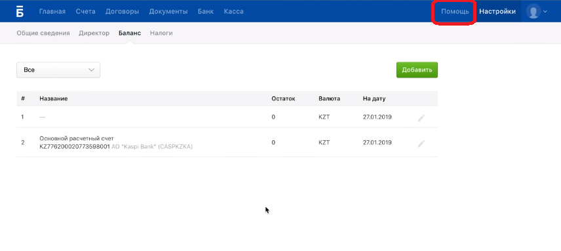Click the 0 balance in row 2
561x251 pixels.
(x=273, y=142)
